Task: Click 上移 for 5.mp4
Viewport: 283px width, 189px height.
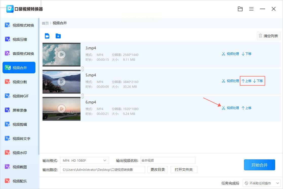Action: 247,81
